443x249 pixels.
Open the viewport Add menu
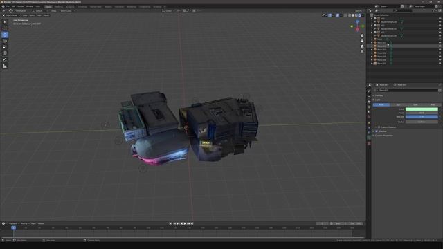click(39, 15)
